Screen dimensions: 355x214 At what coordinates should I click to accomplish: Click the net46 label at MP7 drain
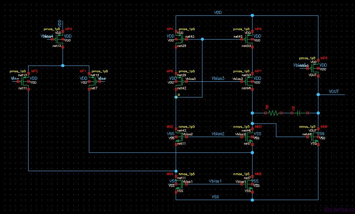pos(246,88)
